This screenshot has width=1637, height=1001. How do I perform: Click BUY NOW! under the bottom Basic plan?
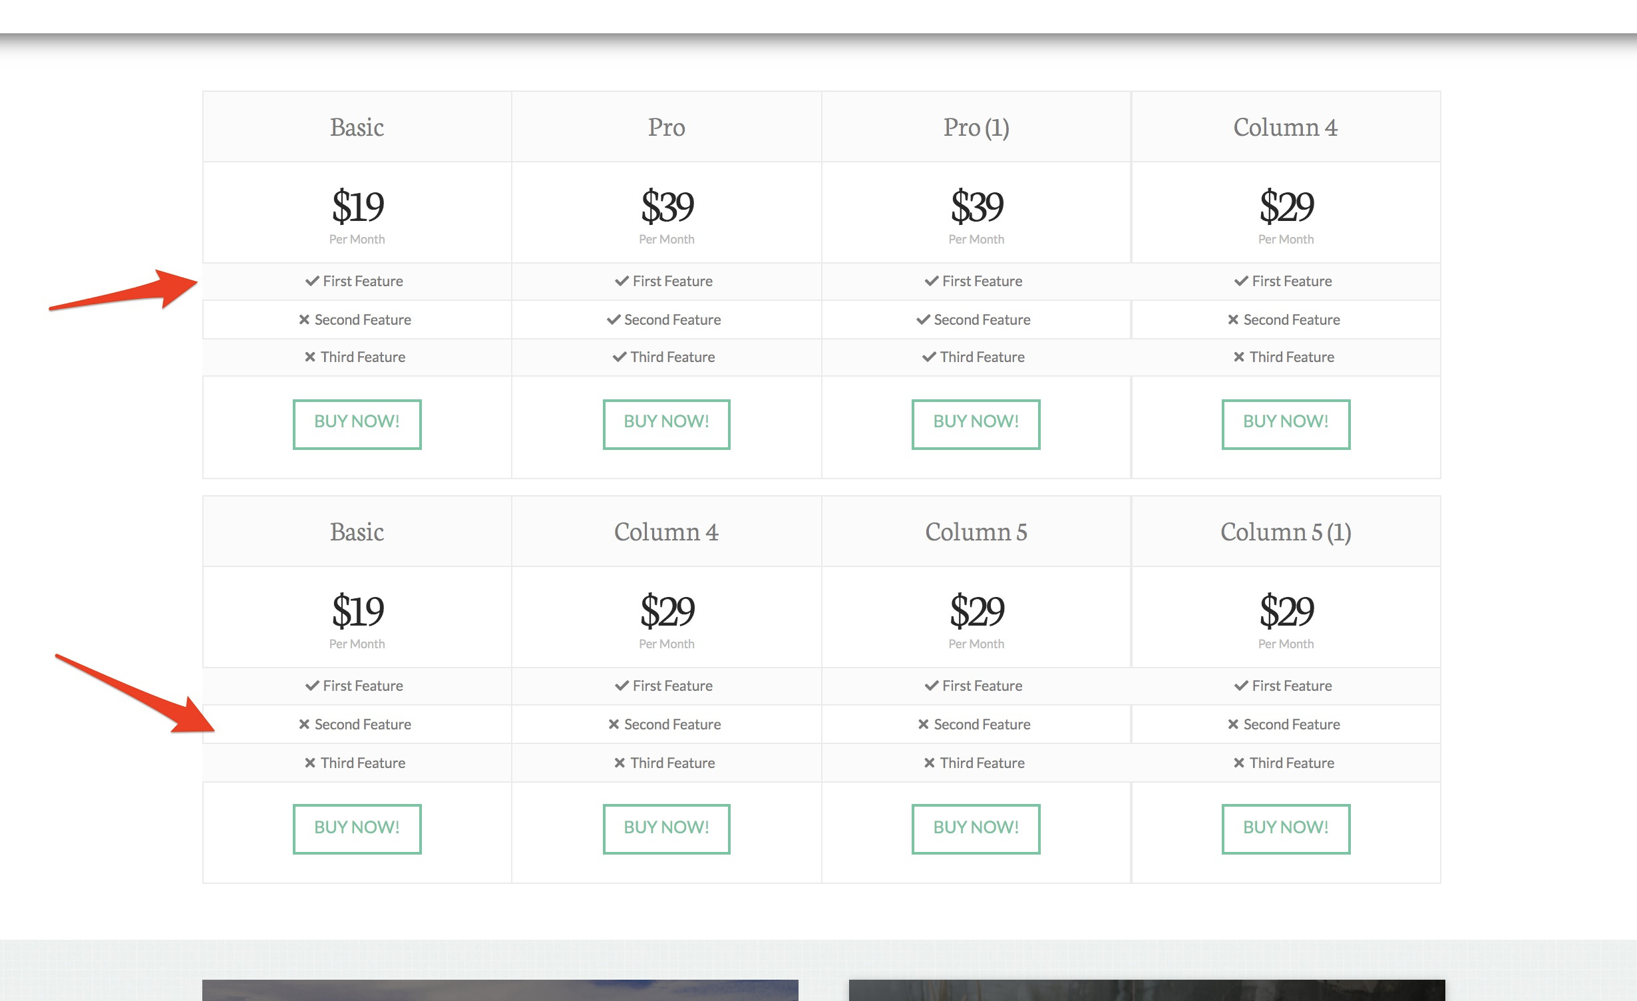point(357,829)
